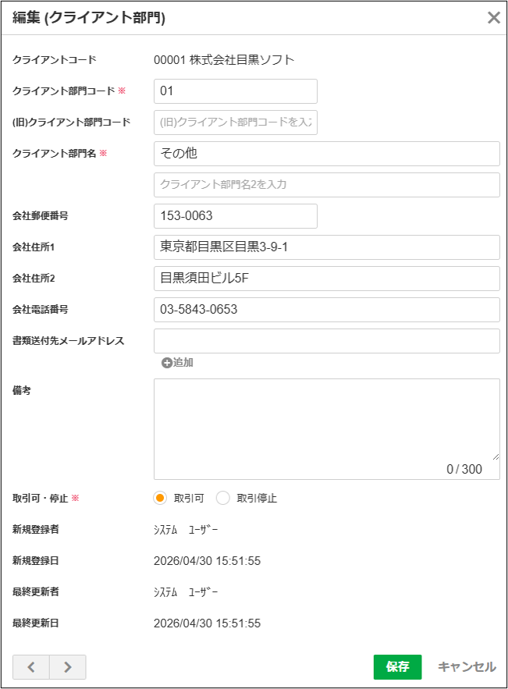Click the 新規登録者 value ｼｽﾃﾑ ﾕｰｻﾞｰ
Image resolution: width=508 pixels, height=689 pixels.
(186, 530)
